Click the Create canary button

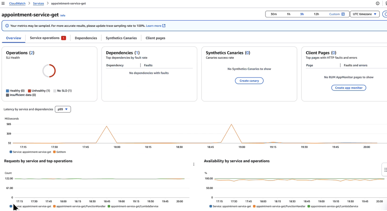point(249,81)
